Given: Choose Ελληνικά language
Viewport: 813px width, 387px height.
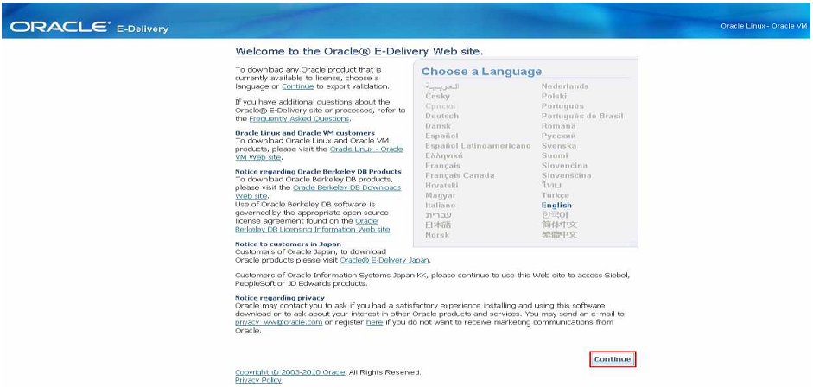Looking at the screenshot, I should [x=444, y=155].
